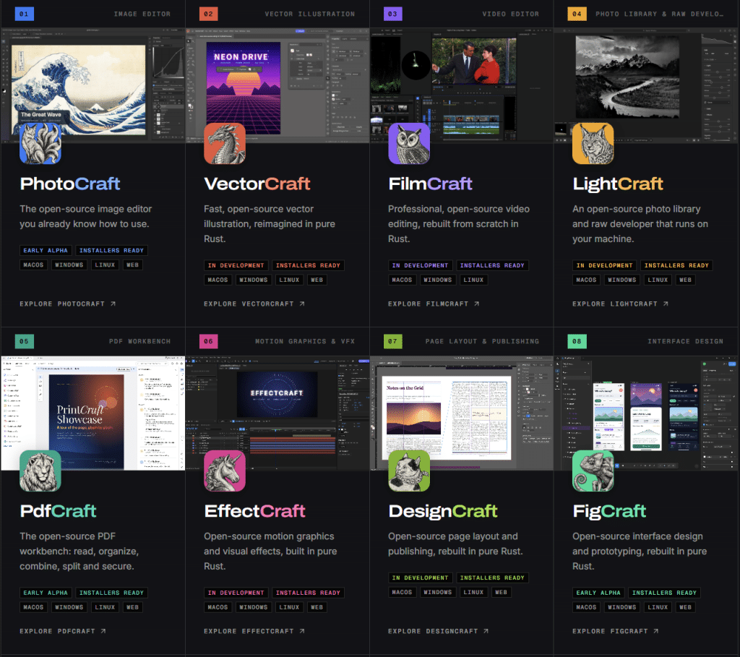This screenshot has width=740, height=657.
Task: Click the FilmCraft owl app icon
Action: (x=409, y=144)
